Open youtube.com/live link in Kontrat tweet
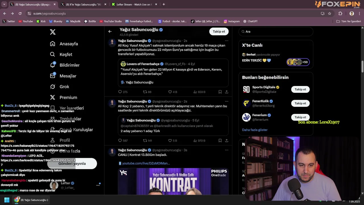Viewport: 364px width, 205px height. pyautogui.click(x=146, y=163)
